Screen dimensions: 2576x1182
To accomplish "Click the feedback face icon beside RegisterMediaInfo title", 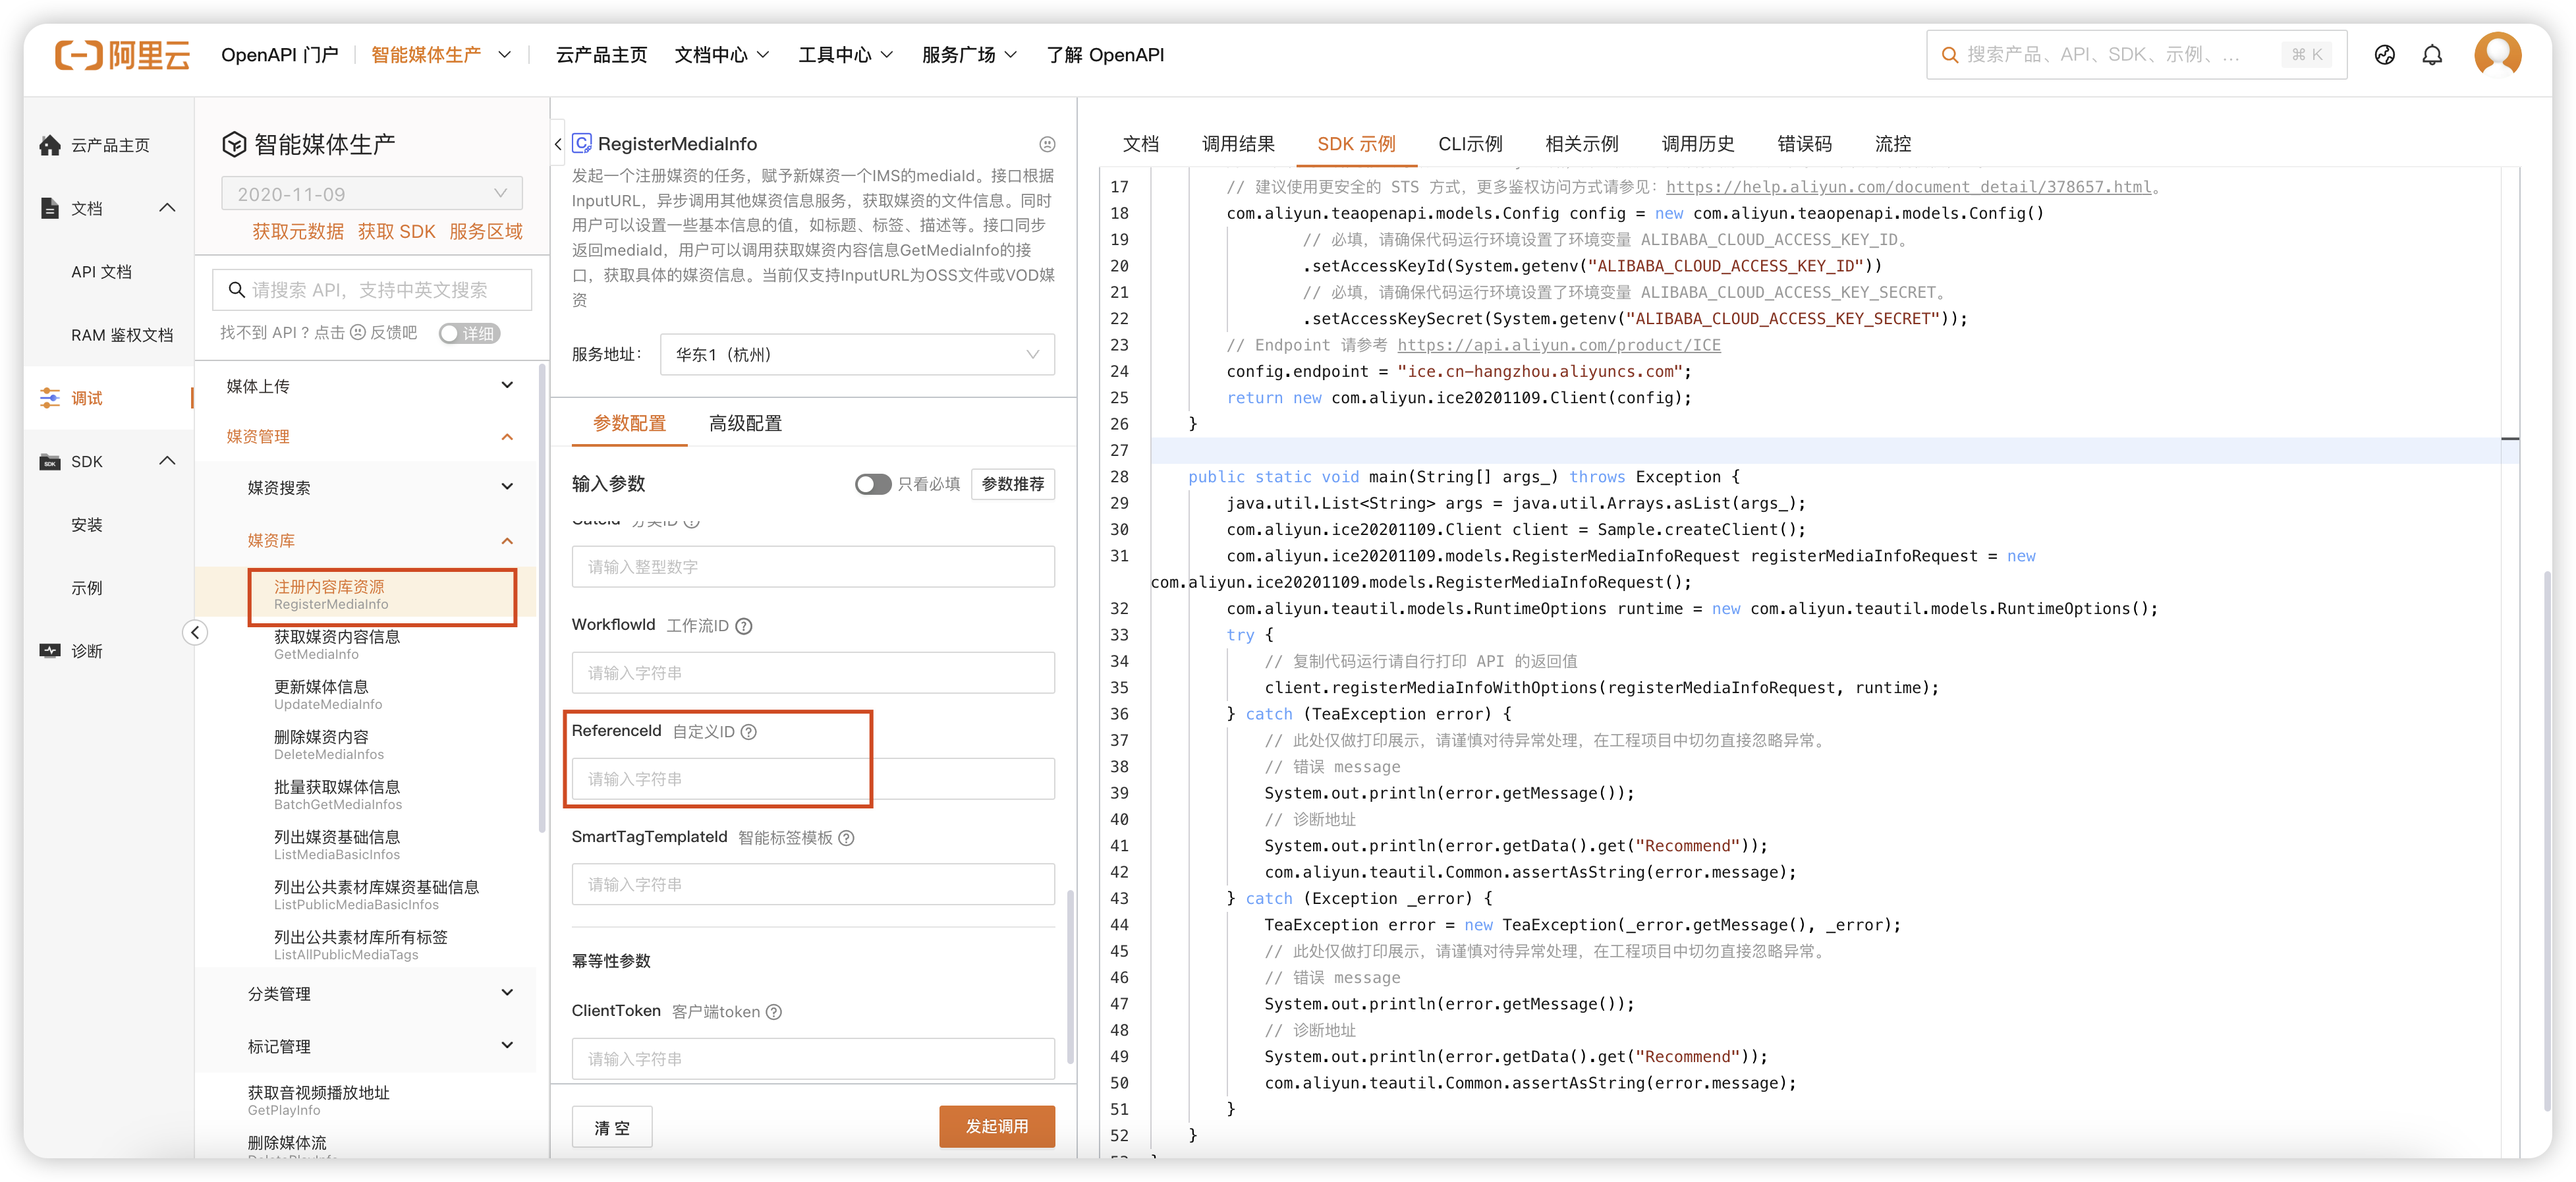I will click(1047, 145).
